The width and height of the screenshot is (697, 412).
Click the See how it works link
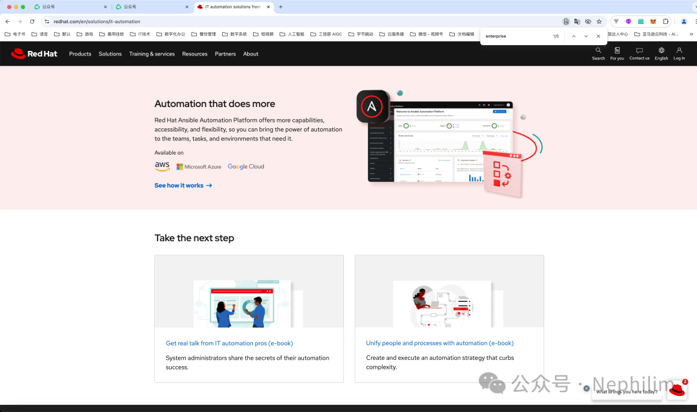coord(183,186)
